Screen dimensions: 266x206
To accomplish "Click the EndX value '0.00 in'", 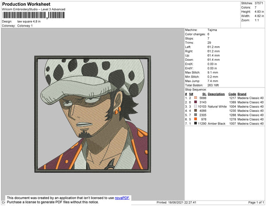I will tap(212, 64).
